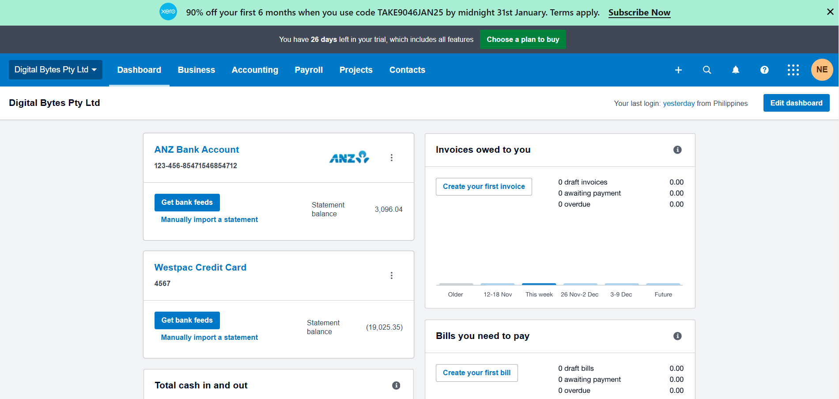Click Choose a plan to buy
This screenshot has height=399, width=839.
[x=523, y=39]
